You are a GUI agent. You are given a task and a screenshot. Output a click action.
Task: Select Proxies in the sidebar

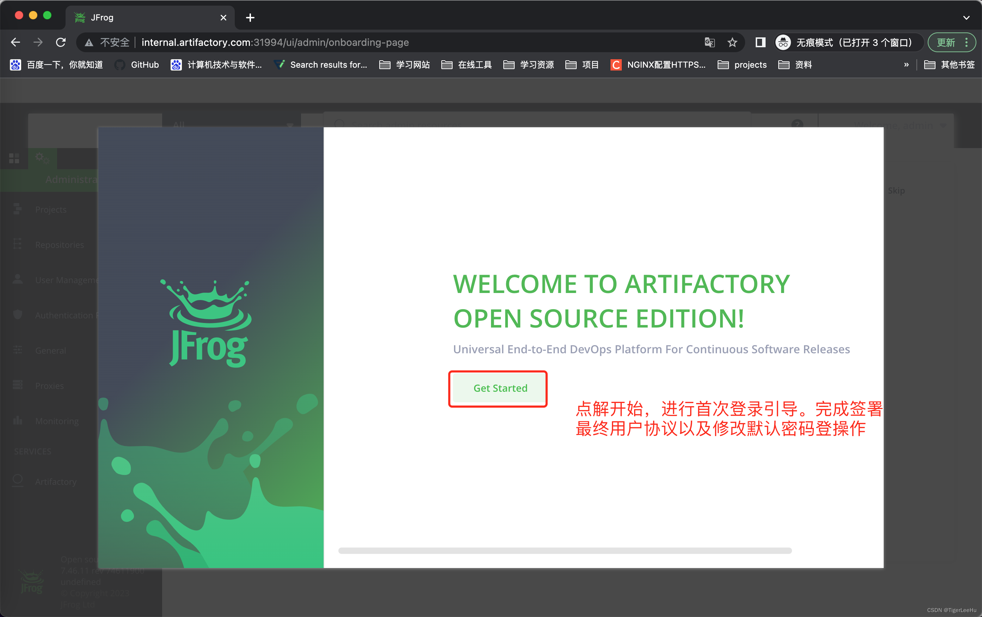pos(49,385)
